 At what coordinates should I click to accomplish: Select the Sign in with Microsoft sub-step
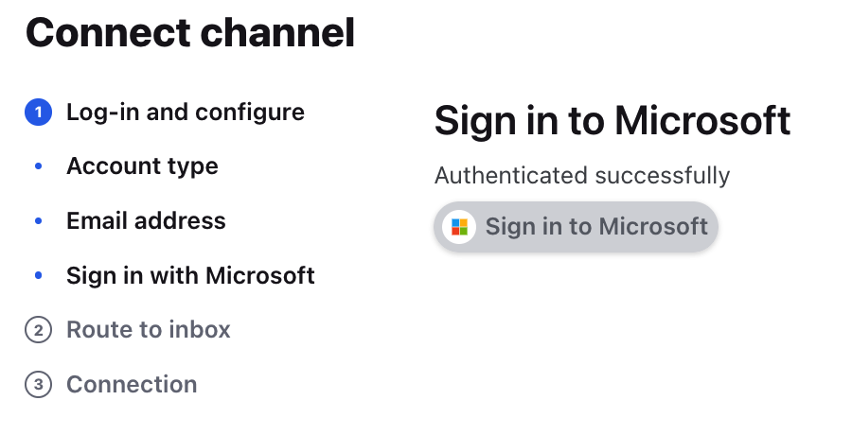click(x=190, y=275)
